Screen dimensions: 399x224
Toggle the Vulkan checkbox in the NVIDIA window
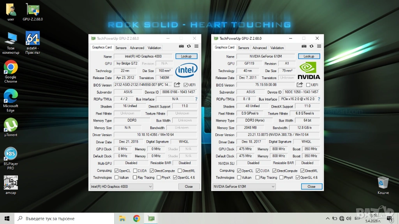click(238, 178)
